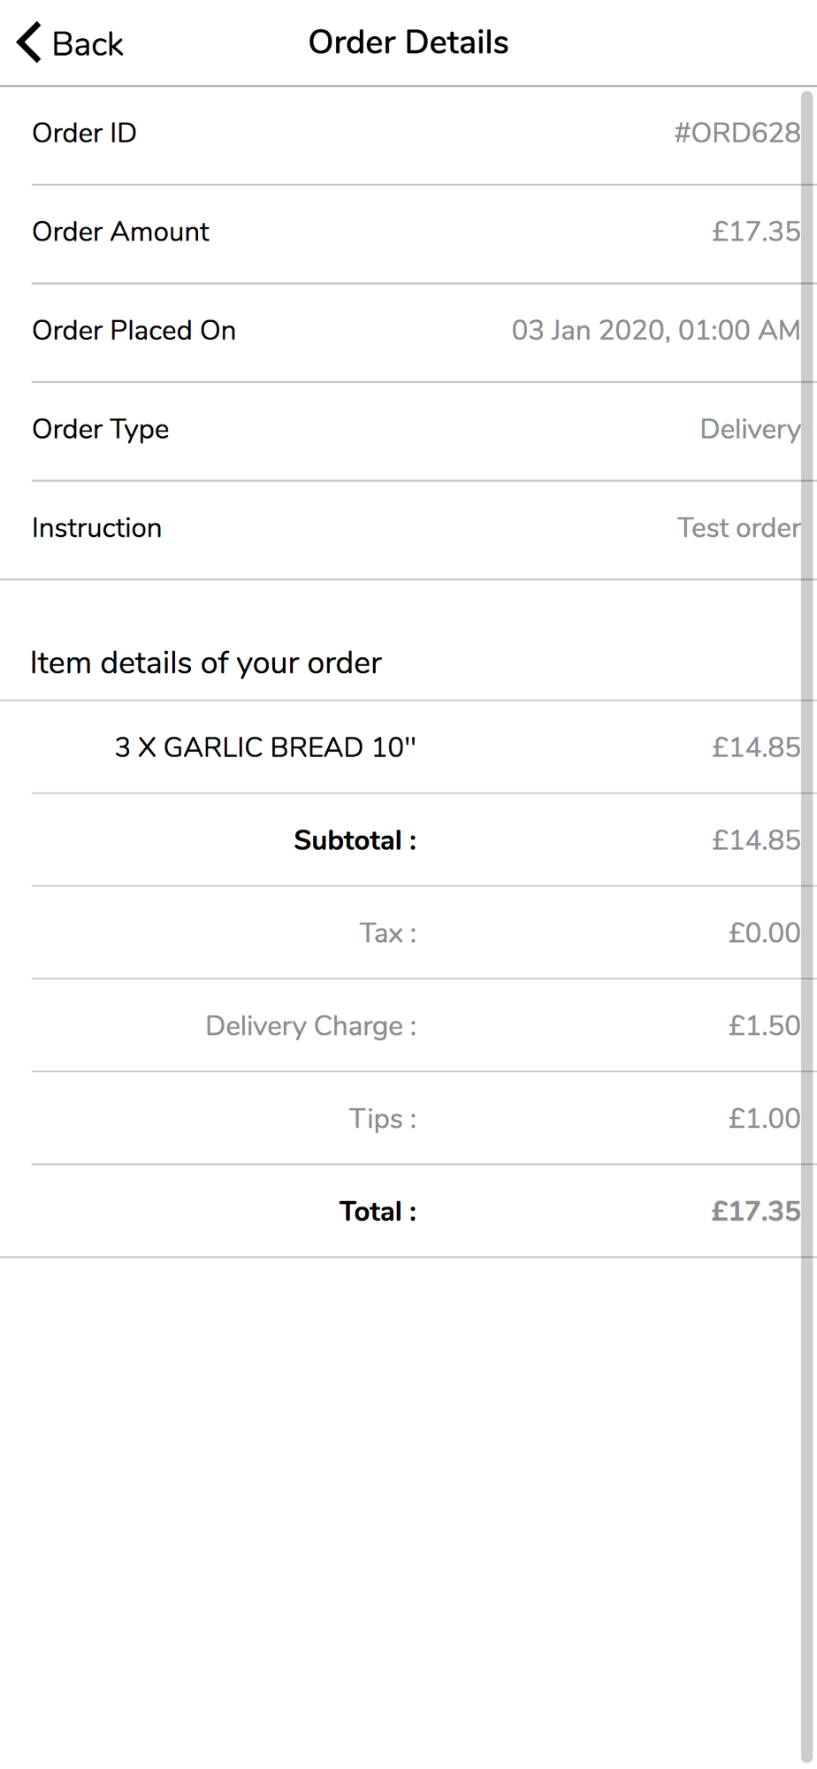
Task: Click the vertical scrollbar on the right
Action: pos(808,929)
